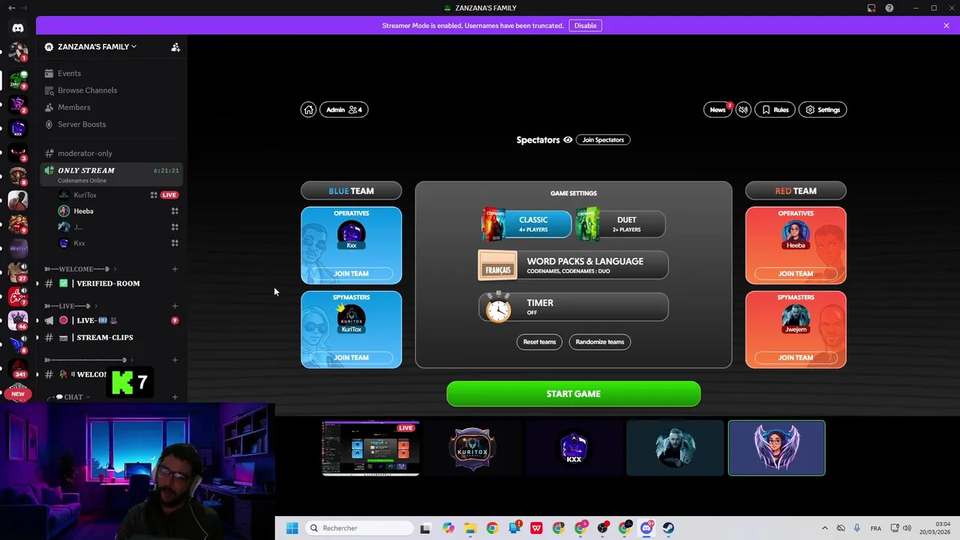Click KuriTox avatar in Blue spymasters
Image resolution: width=960 pixels, height=540 pixels.
[351, 318]
